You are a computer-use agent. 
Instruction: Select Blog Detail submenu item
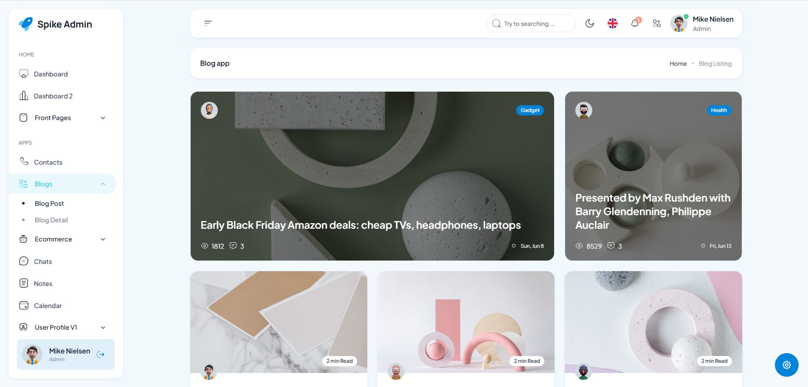(51, 220)
